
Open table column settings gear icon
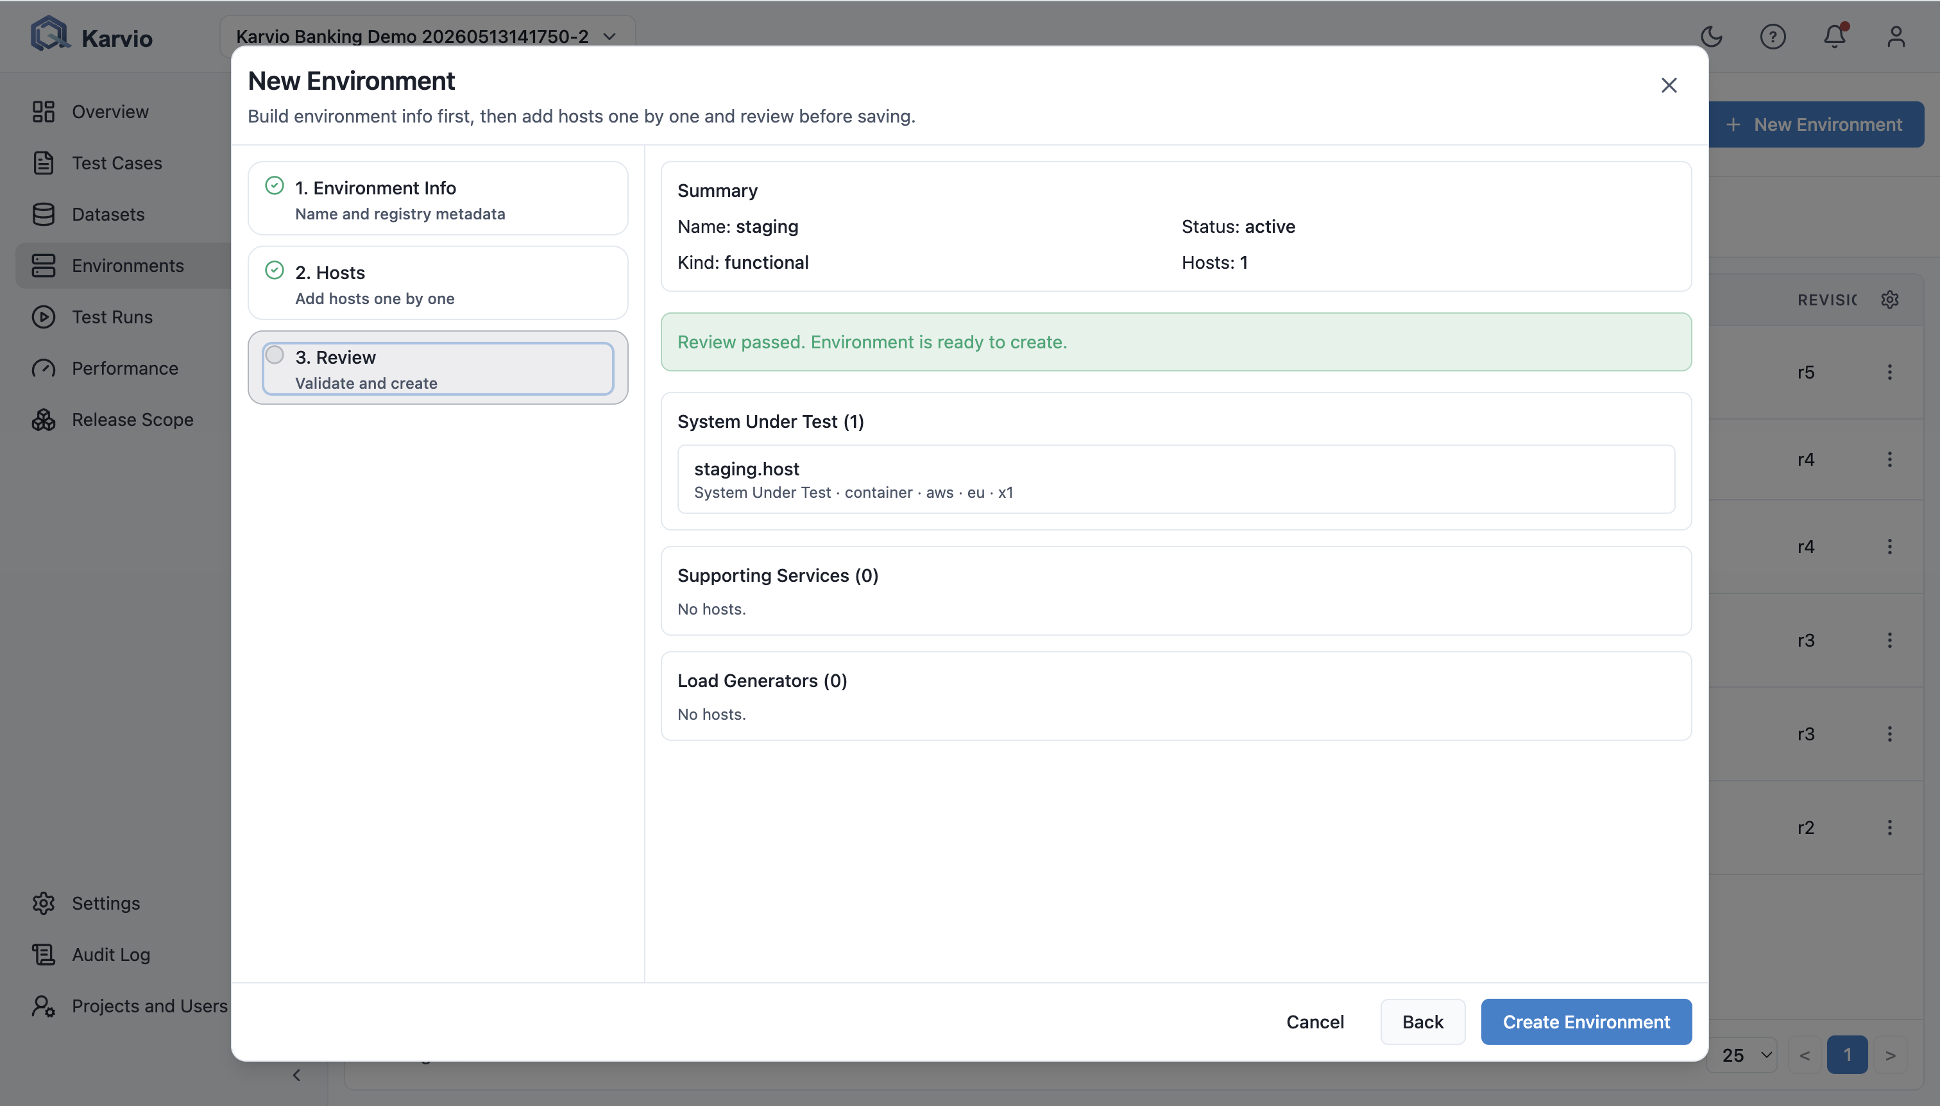click(1890, 300)
